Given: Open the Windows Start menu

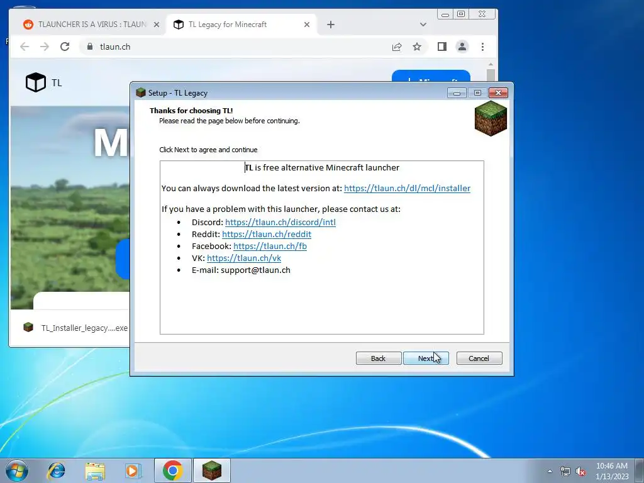Looking at the screenshot, I should (x=16, y=470).
